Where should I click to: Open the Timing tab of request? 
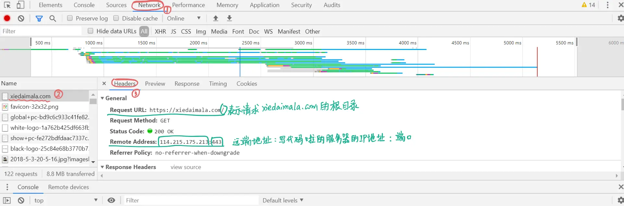click(218, 84)
